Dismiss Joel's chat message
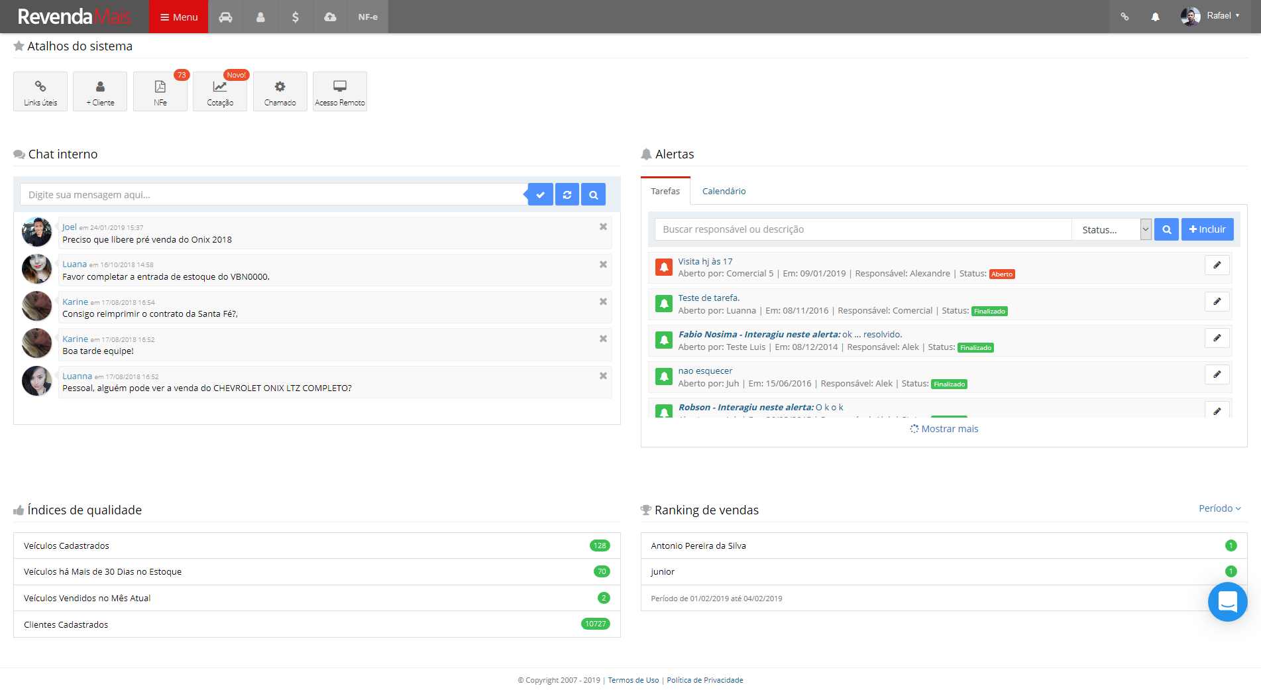This screenshot has width=1261, height=692. point(603,227)
